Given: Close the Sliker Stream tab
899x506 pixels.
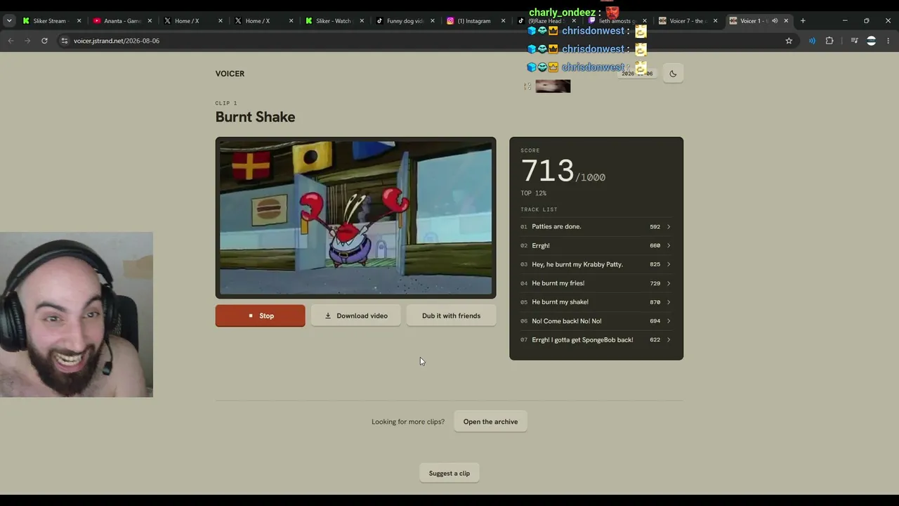Looking at the screenshot, I should pyautogui.click(x=79, y=20).
